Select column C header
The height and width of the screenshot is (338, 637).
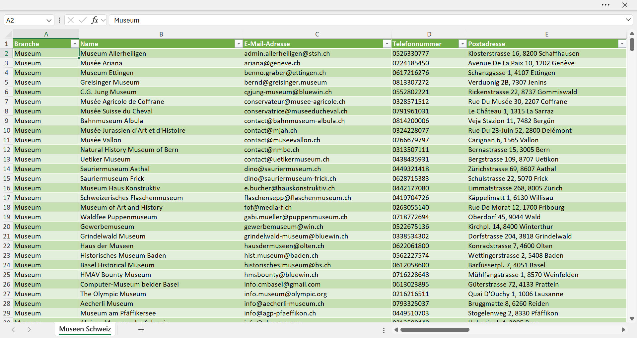pos(317,34)
